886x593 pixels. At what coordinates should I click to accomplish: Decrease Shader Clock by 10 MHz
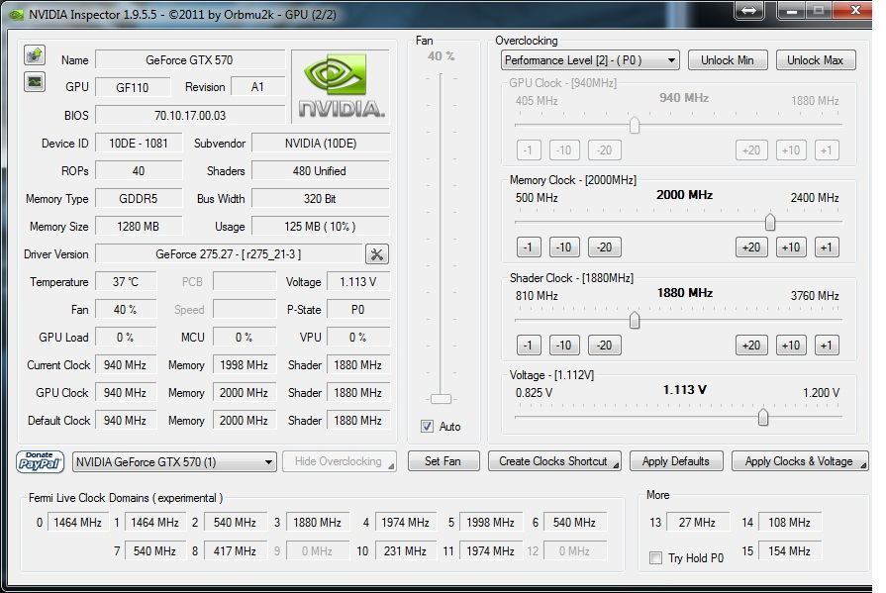tap(564, 346)
